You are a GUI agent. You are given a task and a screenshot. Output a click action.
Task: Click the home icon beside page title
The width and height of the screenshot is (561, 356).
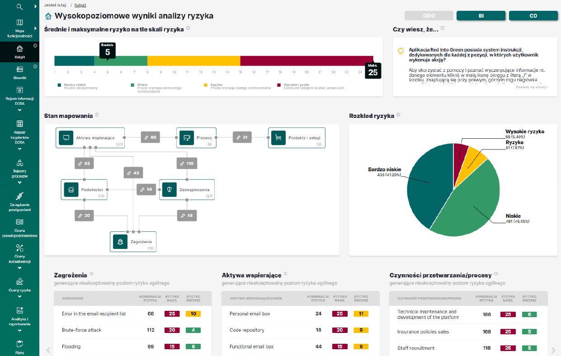tap(48, 16)
